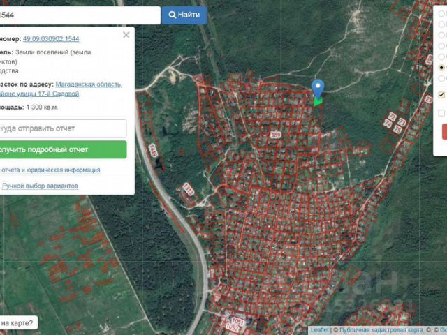Click the email field for report delivery
Image resolution: width=447 pixels, height=335 pixels.
(x=63, y=128)
